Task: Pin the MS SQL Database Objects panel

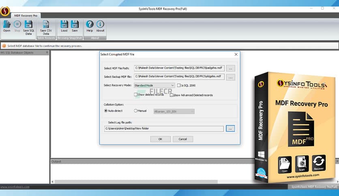Action: tap(47, 53)
